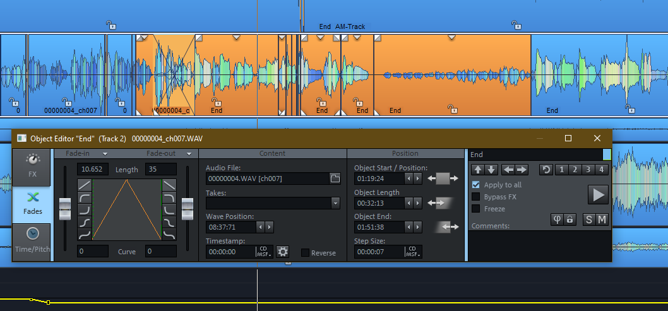Decrease Object Start position with left arrow
The width and height of the screenshot is (668, 311).
click(x=409, y=179)
